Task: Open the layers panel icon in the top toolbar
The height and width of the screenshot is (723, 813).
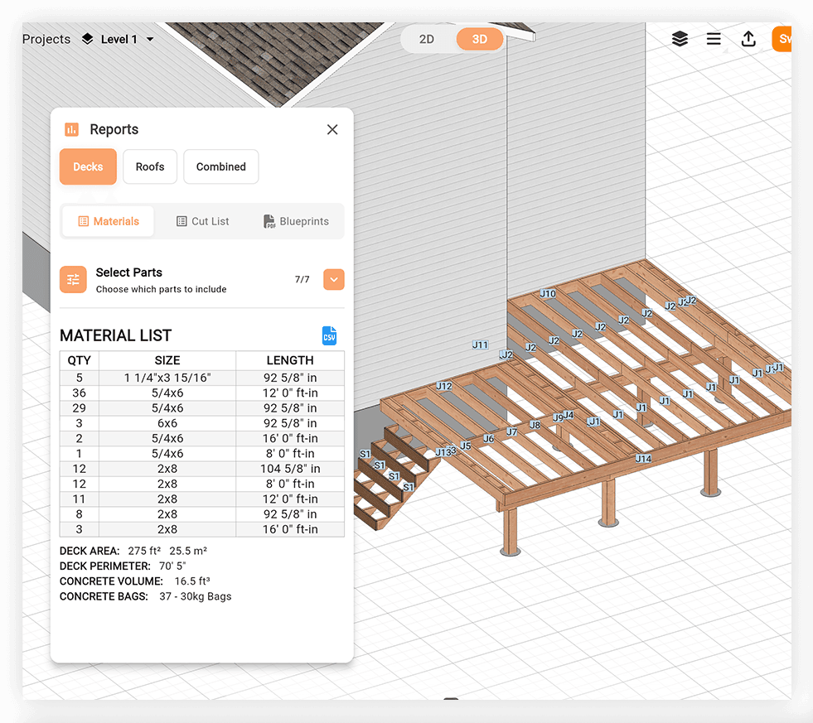Action: click(680, 39)
